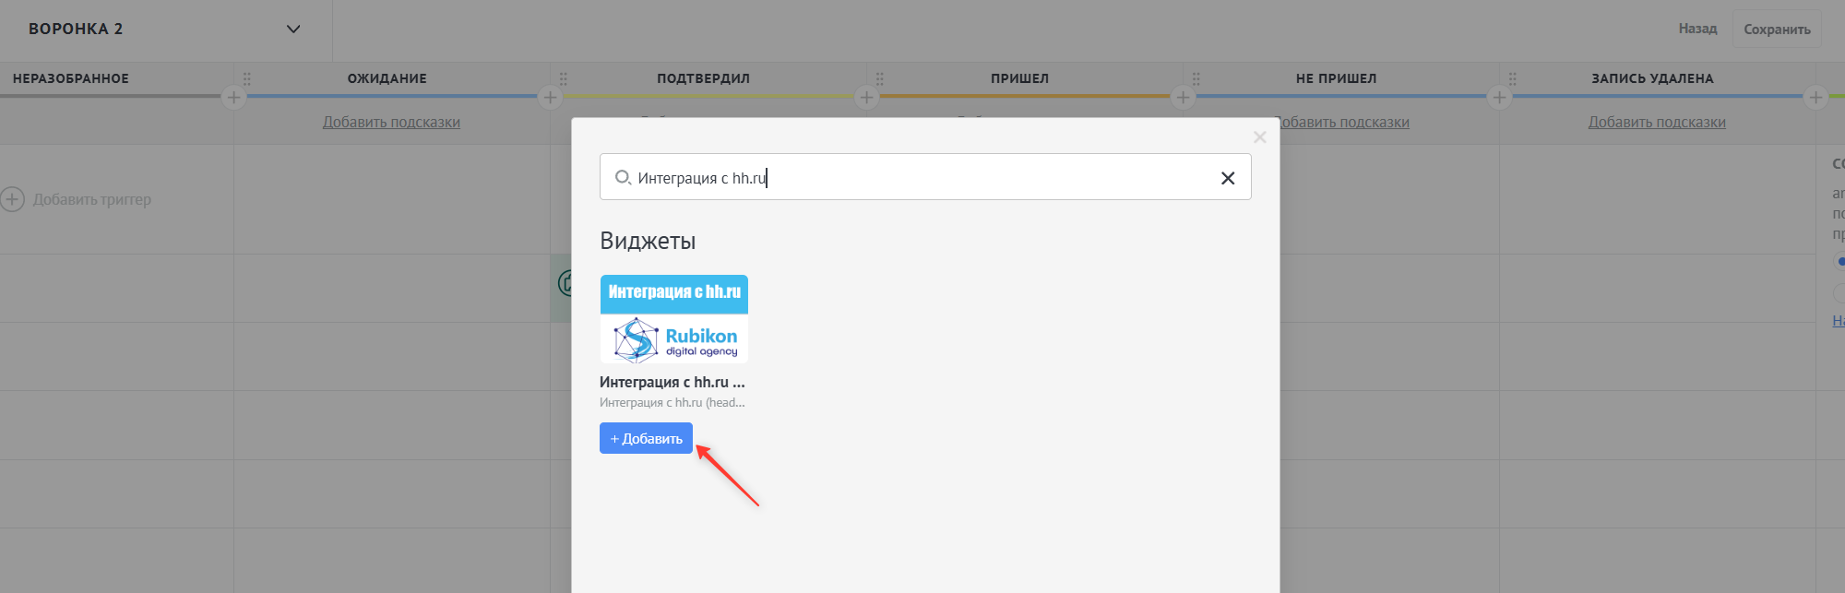Select the ОЖИДАНИЕ stage header
Viewport: 1845px width, 593px height.
tap(387, 78)
